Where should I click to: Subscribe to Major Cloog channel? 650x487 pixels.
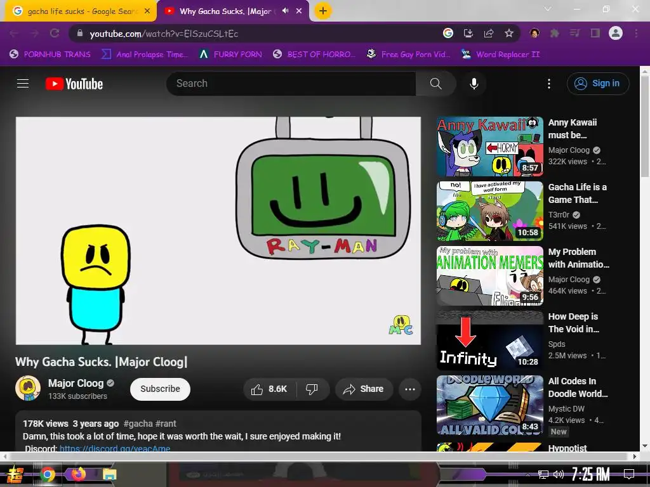click(x=160, y=389)
